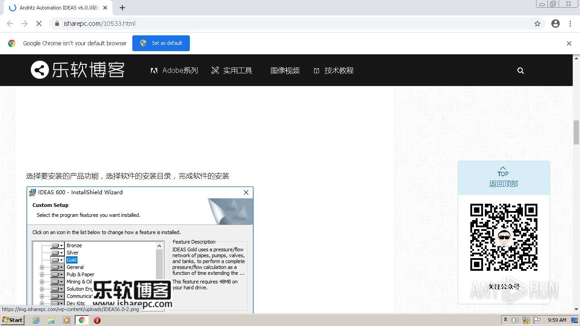Viewport: 580px width, 326px height.
Task: Click the feature list scrollbar up arrow
Action: point(159,246)
